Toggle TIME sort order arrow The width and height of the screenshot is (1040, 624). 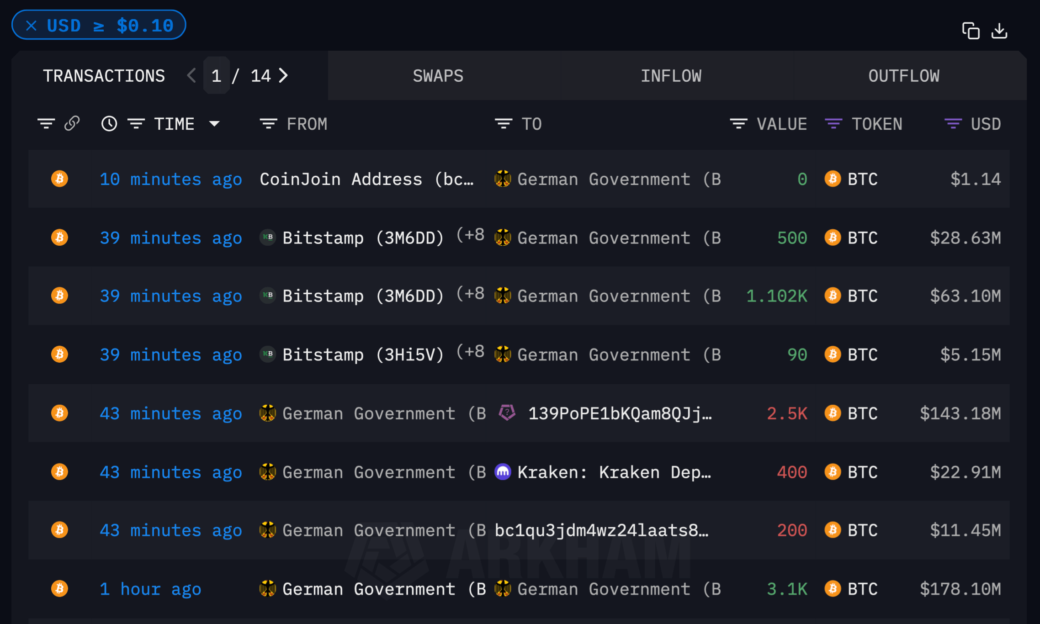(x=214, y=123)
